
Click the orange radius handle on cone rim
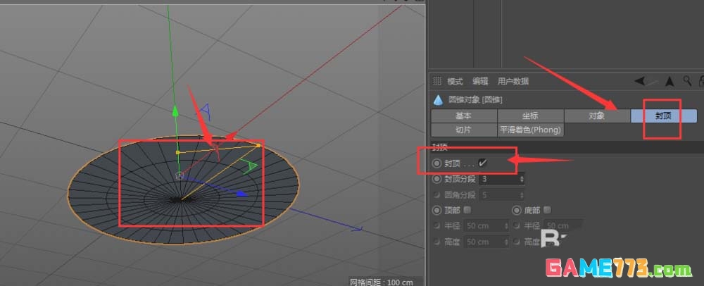(258, 146)
